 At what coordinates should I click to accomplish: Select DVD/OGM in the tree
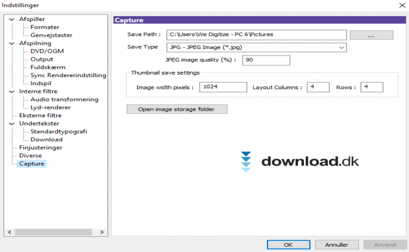click(x=48, y=51)
